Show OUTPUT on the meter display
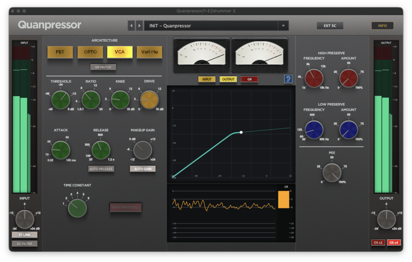Screen dimensions: 412x262 pyautogui.click(x=228, y=79)
